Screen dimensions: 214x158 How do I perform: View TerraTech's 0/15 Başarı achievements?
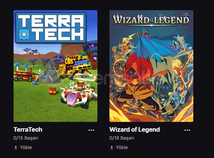[x=26, y=138]
